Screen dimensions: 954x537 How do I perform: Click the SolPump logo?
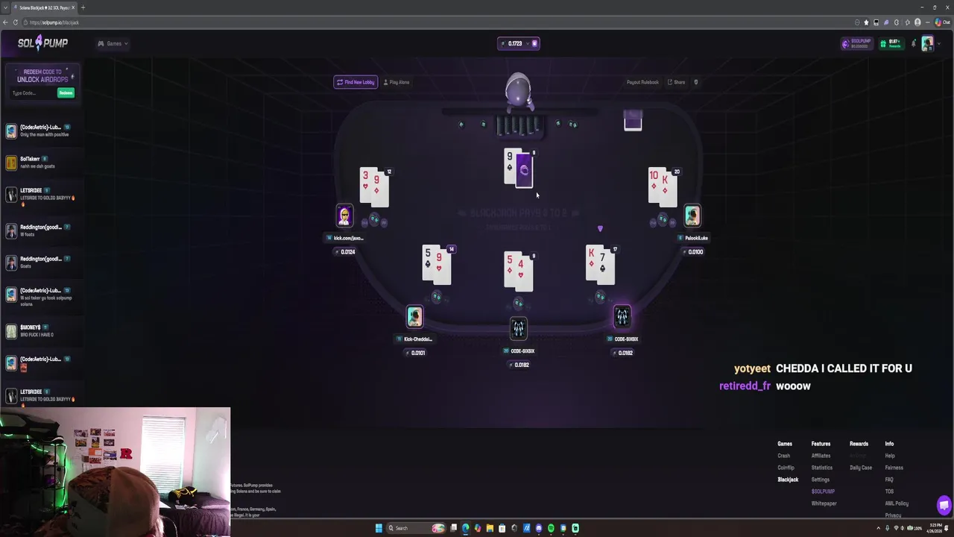click(42, 43)
